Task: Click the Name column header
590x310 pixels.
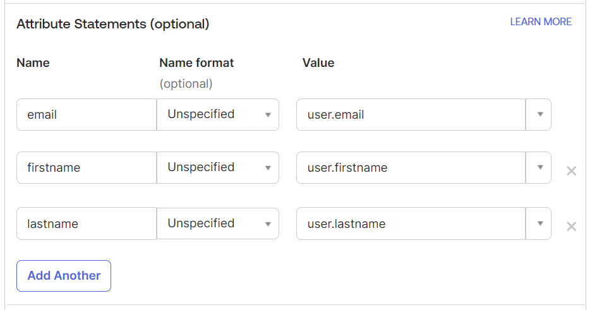Action: click(x=33, y=63)
